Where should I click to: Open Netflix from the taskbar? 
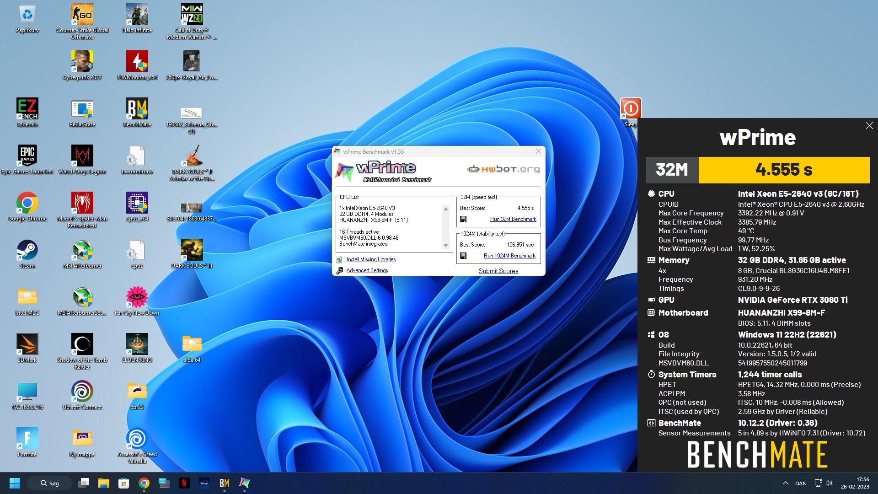point(184,483)
